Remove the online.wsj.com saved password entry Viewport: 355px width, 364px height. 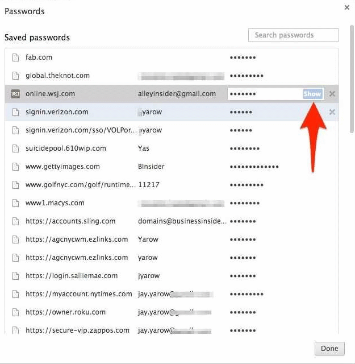coord(332,94)
